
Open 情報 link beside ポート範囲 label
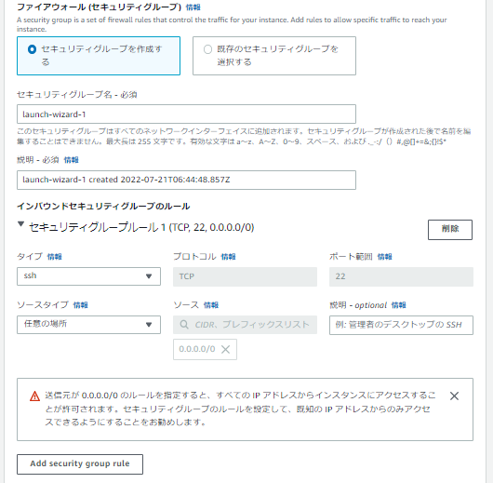point(384,257)
